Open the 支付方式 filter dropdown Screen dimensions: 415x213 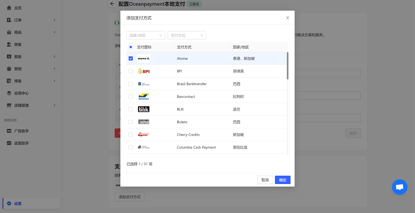tap(187, 35)
